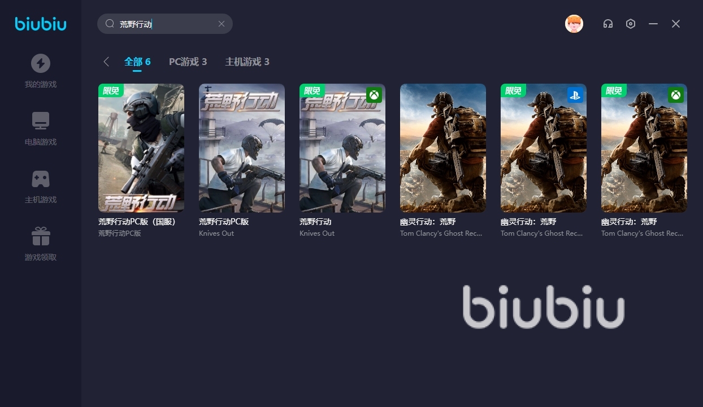The width and height of the screenshot is (703, 407).
Task: Open the 荒野行动PC版（国服）game cover
Action: (141, 148)
